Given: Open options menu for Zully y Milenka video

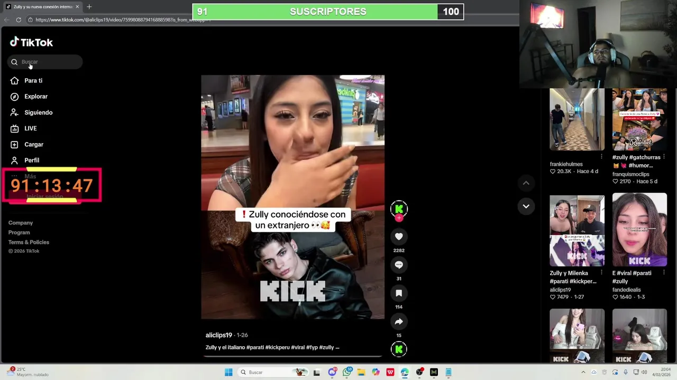Looking at the screenshot, I should click(601, 273).
